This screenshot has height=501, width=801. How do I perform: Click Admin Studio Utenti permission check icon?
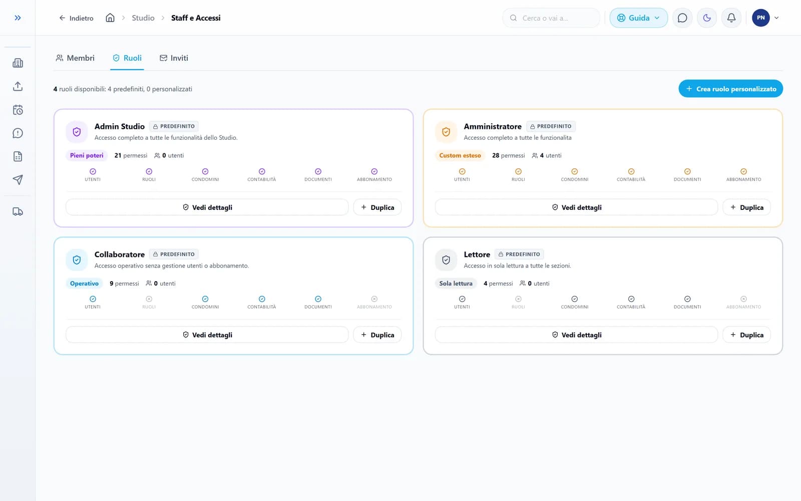[93, 171]
